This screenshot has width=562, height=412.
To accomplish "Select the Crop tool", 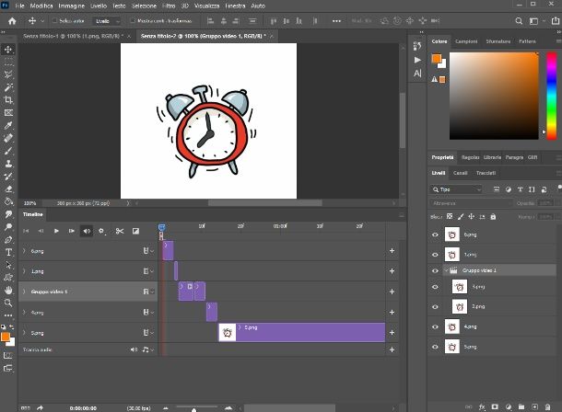I will point(8,99).
